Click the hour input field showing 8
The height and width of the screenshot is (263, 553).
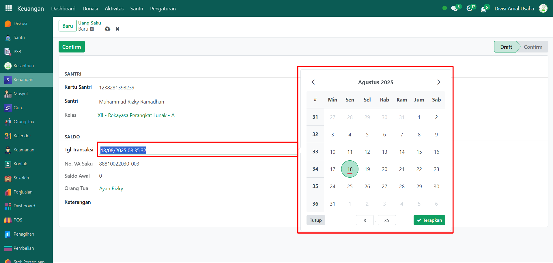(365, 220)
